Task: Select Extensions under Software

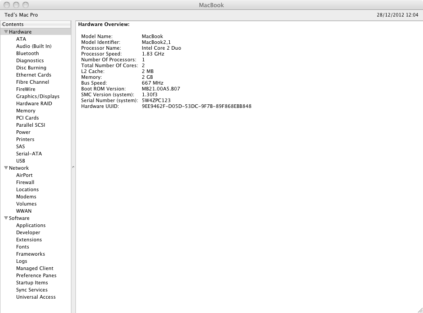Action: pyautogui.click(x=29, y=240)
